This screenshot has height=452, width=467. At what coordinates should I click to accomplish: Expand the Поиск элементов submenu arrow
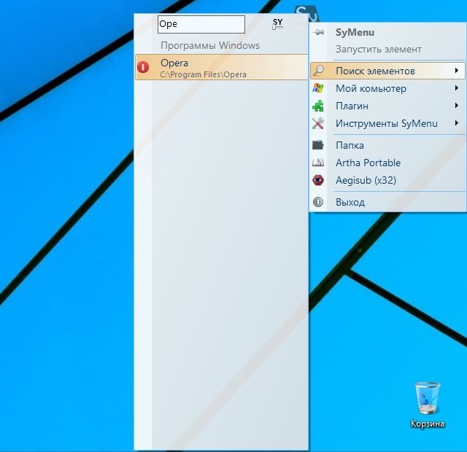tap(457, 71)
